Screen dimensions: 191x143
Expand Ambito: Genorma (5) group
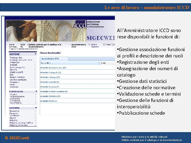[41, 87]
